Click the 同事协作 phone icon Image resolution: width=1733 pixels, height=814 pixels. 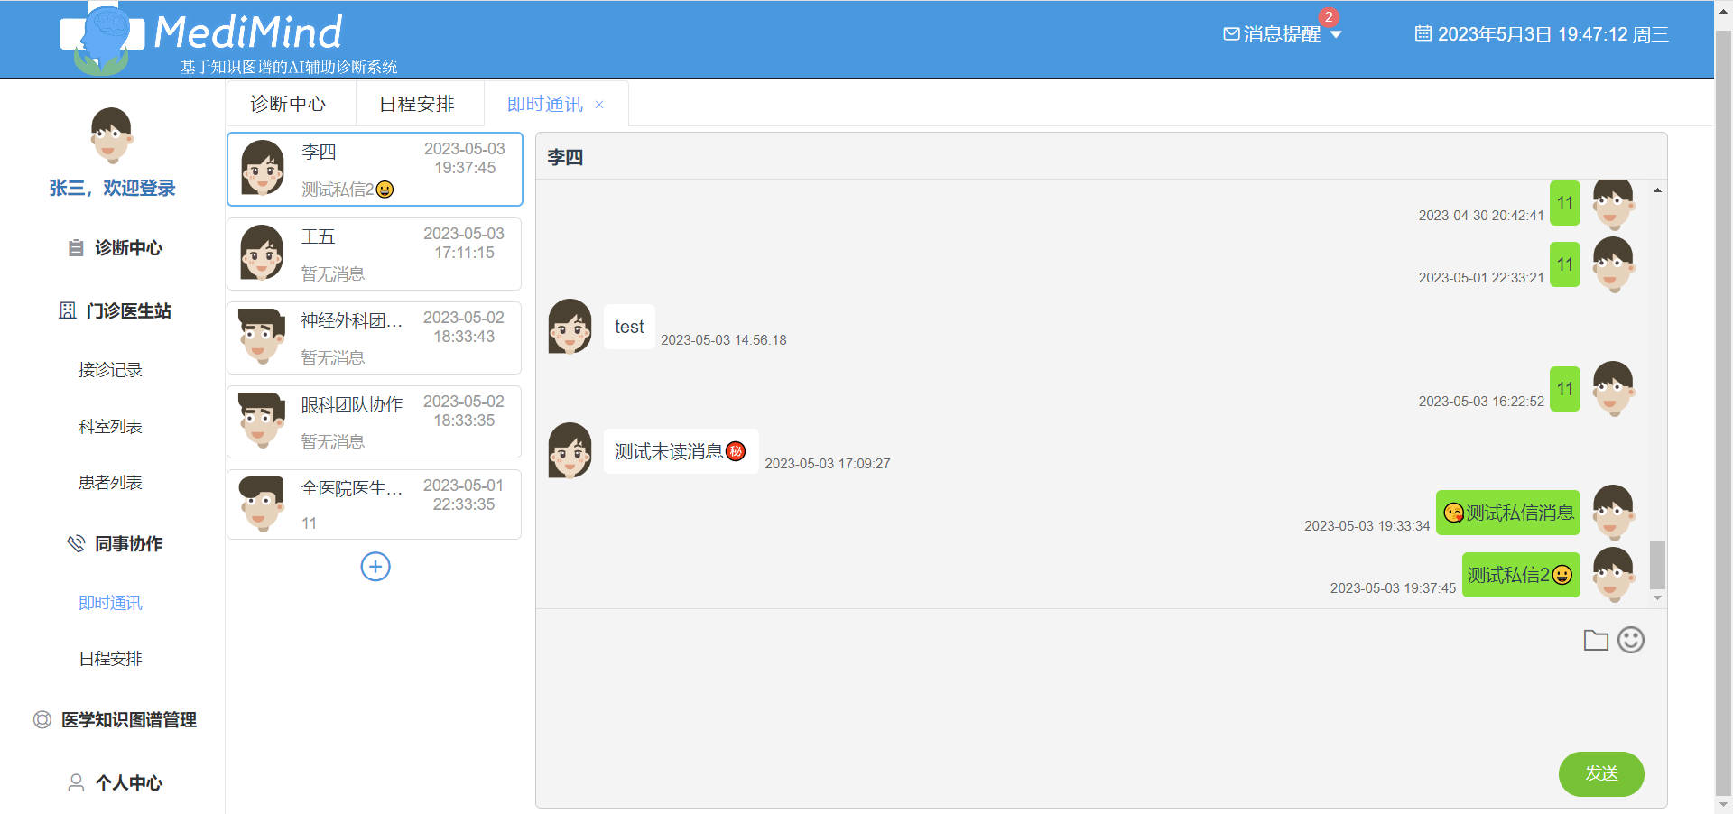click(x=75, y=543)
